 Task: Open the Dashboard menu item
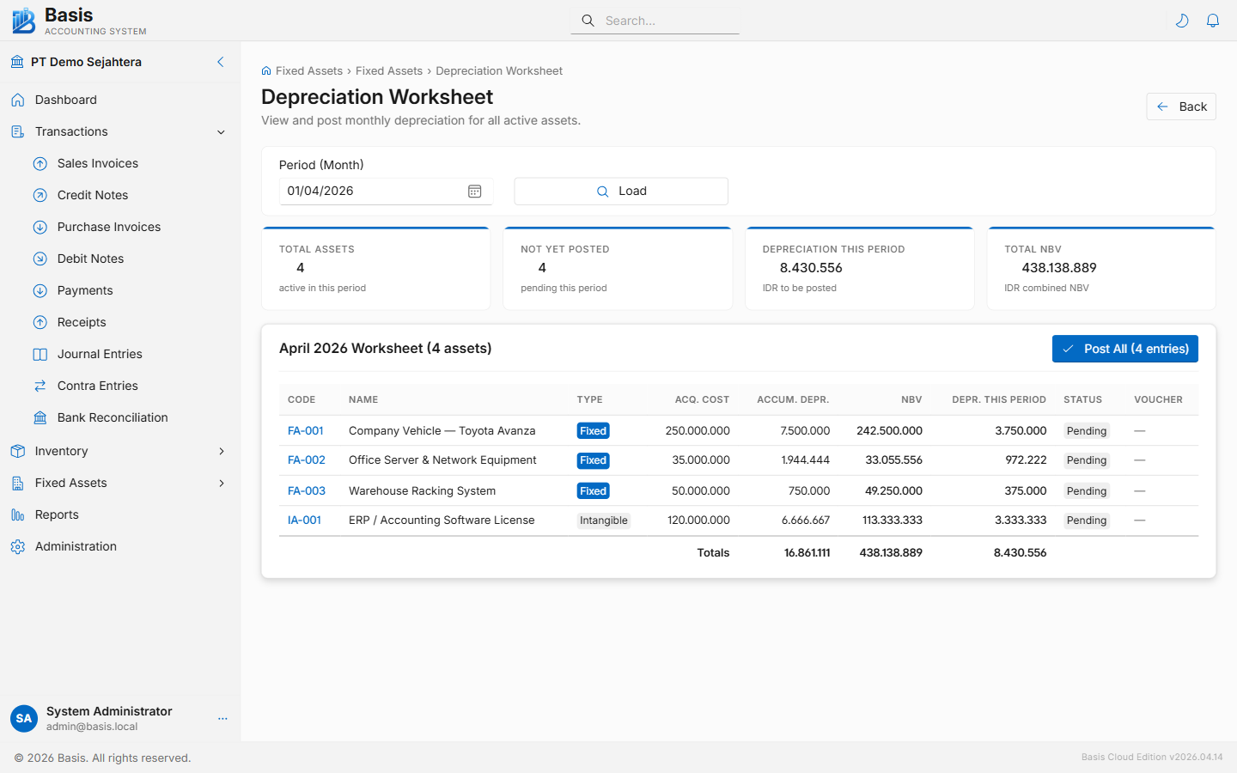tap(65, 100)
